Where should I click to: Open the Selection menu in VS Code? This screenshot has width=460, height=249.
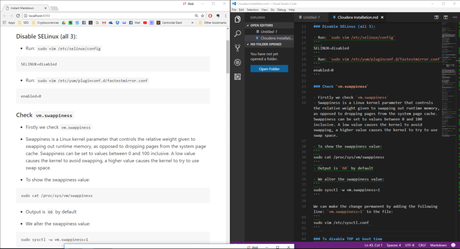(x=252, y=10)
